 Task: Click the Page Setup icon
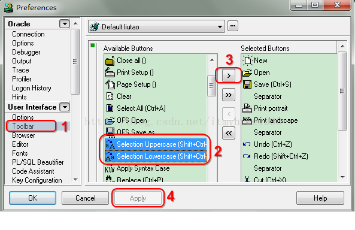pos(110,84)
